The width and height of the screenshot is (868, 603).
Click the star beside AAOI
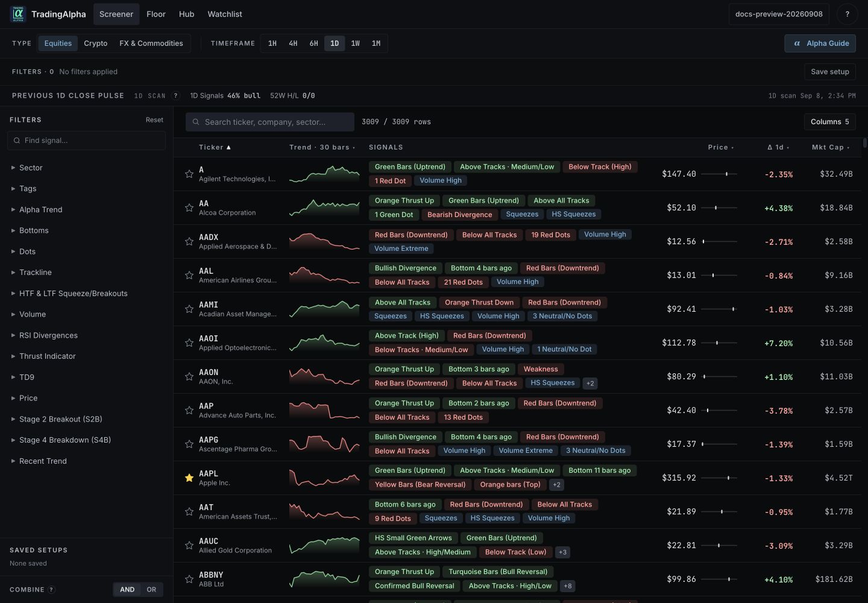tap(189, 343)
